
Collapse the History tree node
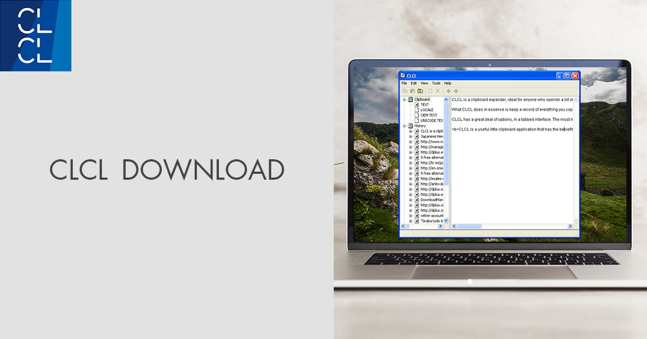coord(404,126)
